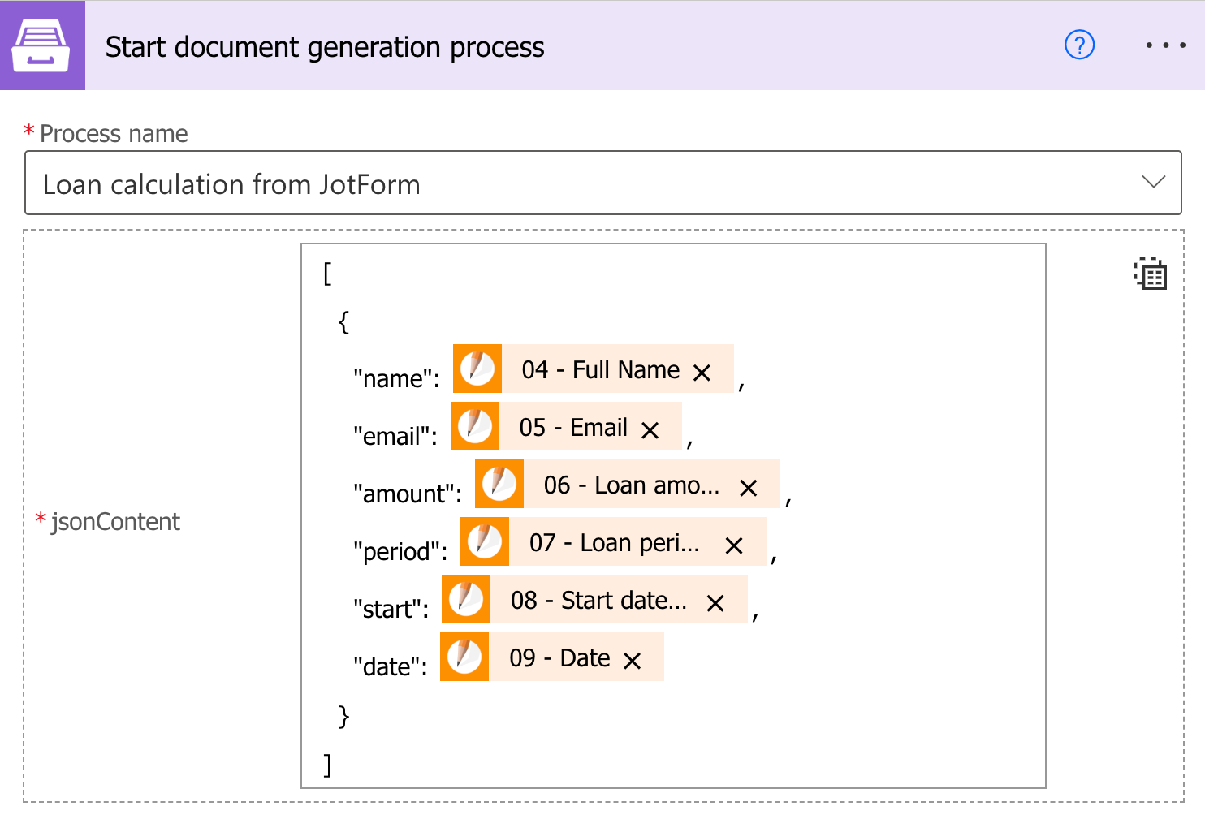
Task: Click the "period": key text
Action: 400,551
